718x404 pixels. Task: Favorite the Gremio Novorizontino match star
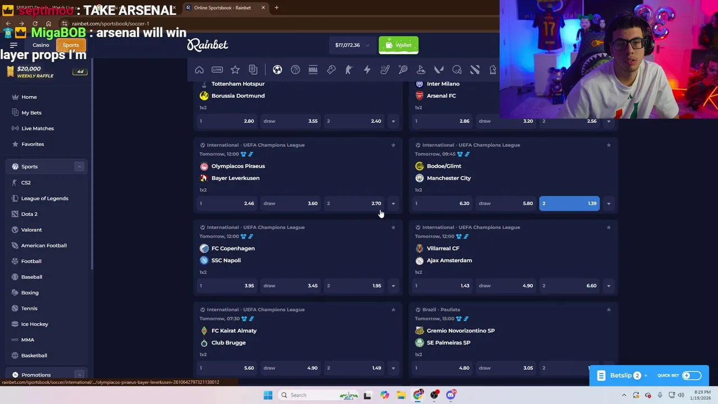(x=609, y=310)
